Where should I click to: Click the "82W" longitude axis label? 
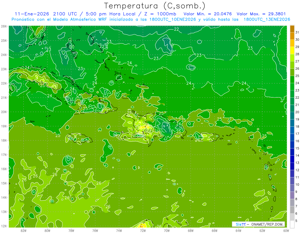tap(23, 230)
